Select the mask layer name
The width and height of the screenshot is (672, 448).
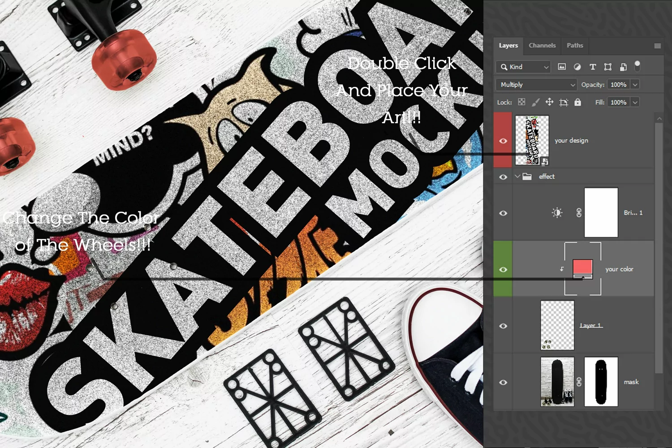(x=631, y=382)
